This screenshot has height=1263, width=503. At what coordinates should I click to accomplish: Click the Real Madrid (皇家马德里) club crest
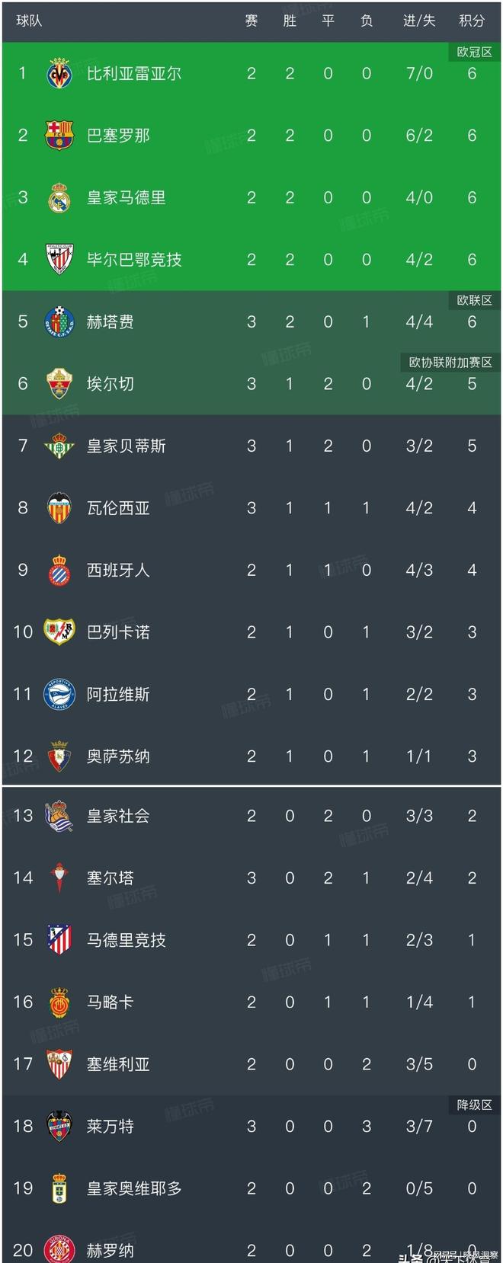[x=60, y=197]
